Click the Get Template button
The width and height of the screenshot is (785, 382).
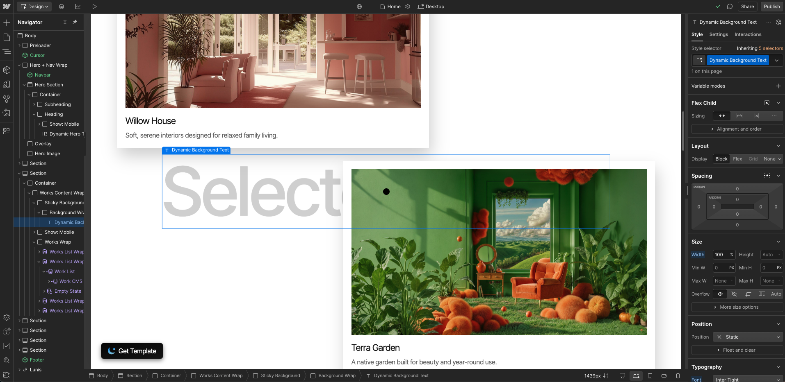click(132, 351)
